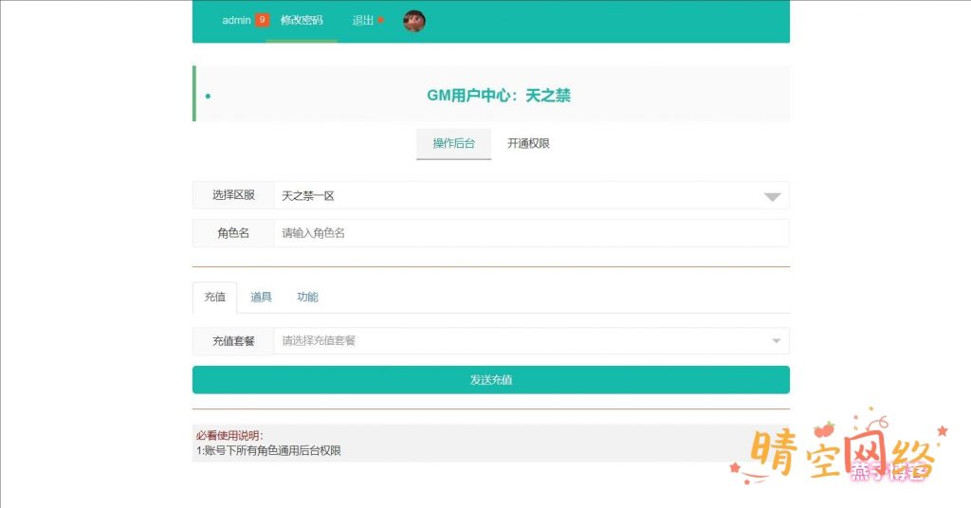This screenshot has height=508, width=971.
Task: Switch to the 操作后台 tab
Action: [453, 144]
